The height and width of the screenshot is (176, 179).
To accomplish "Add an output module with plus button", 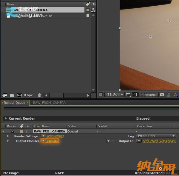I will (108, 141).
